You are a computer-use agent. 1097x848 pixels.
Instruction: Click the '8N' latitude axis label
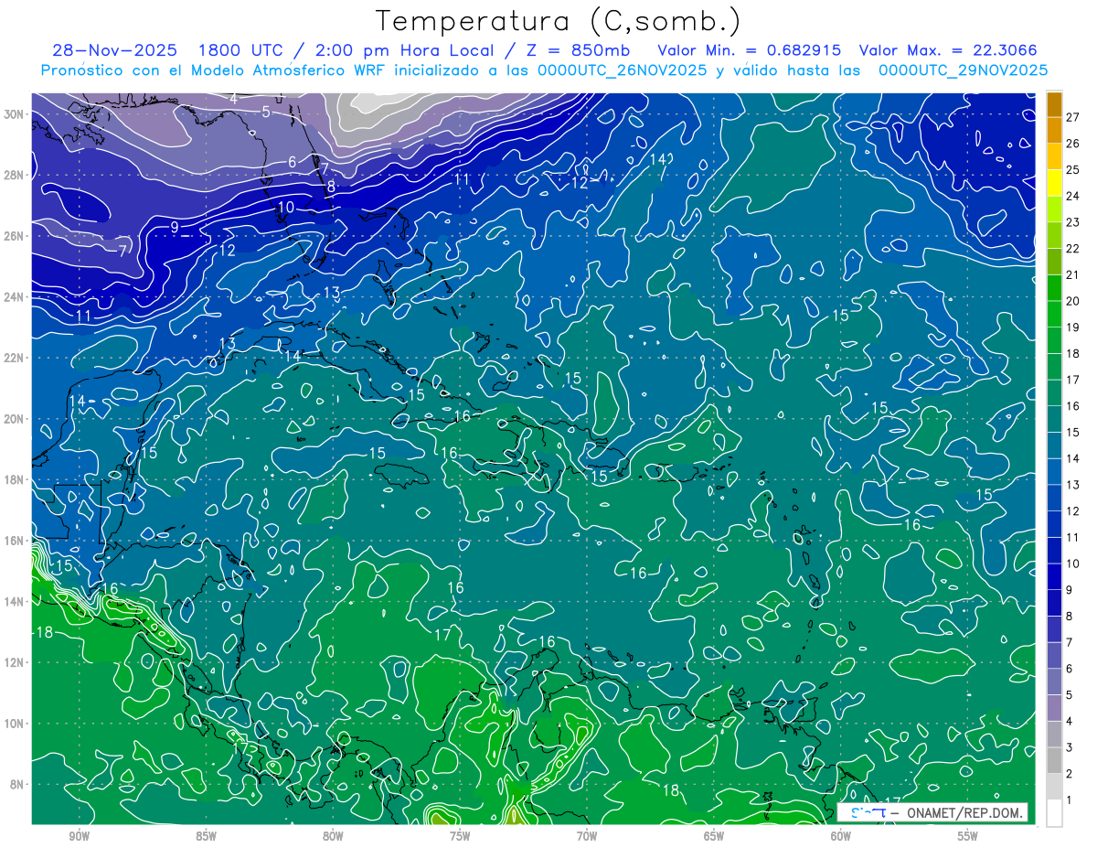tap(16, 785)
